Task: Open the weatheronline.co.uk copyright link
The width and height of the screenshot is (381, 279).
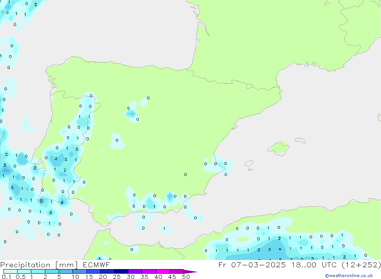Action: 349,276
